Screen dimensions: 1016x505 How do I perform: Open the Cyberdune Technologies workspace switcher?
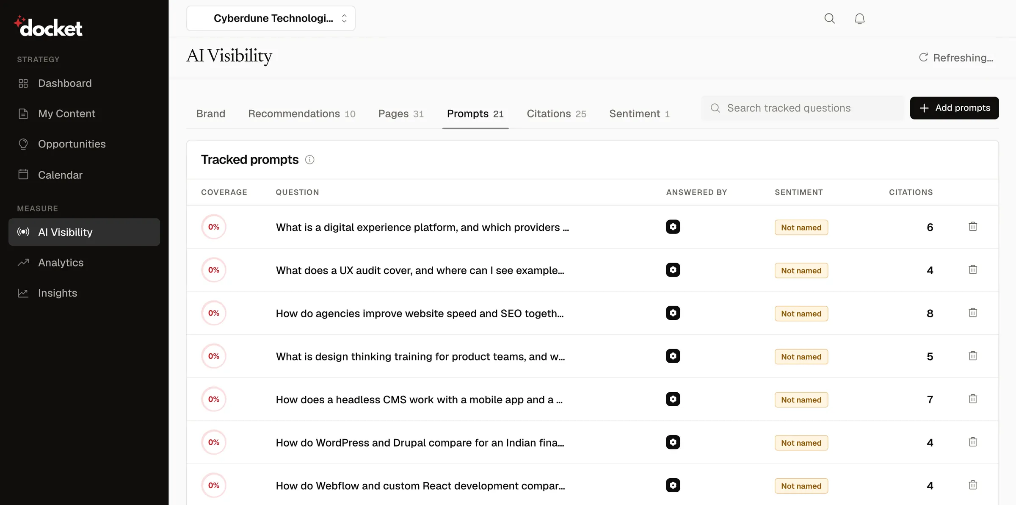click(x=271, y=18)
